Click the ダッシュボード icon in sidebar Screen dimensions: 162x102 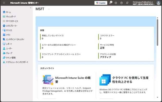coord(4,16)
